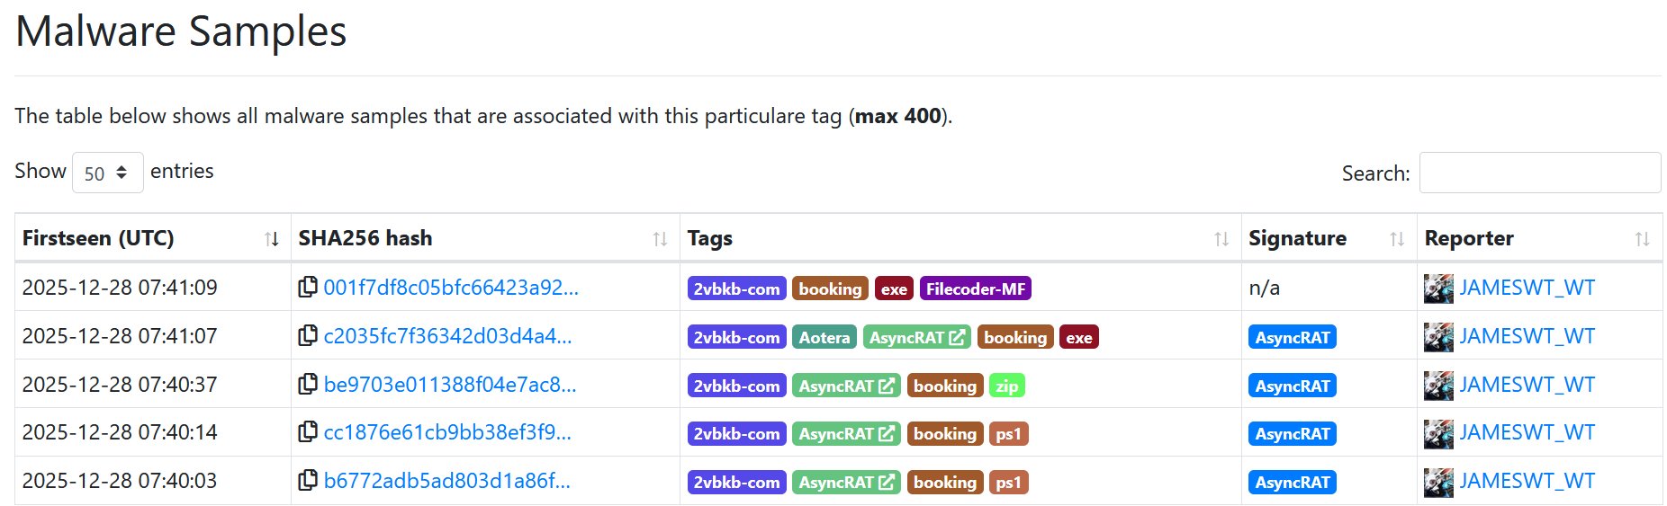Copy hash starting with cc1876e61cb9bb
This screenshot has width=1667, height=506.
[308, 431]
